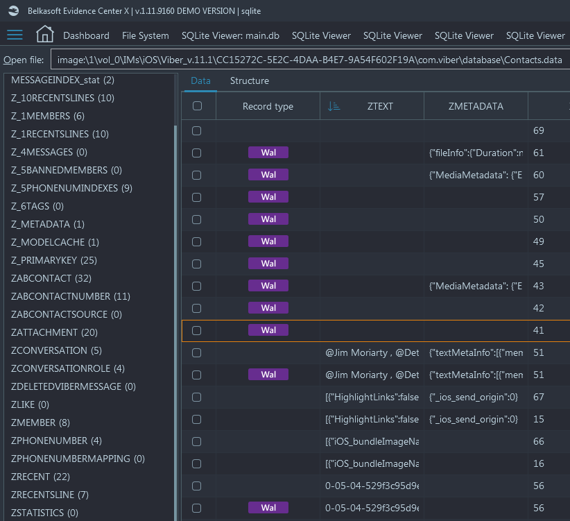Open the SQLite Viewer: main.db tab
The width and height of the screenshot is (570, 521).
point(230,35)
